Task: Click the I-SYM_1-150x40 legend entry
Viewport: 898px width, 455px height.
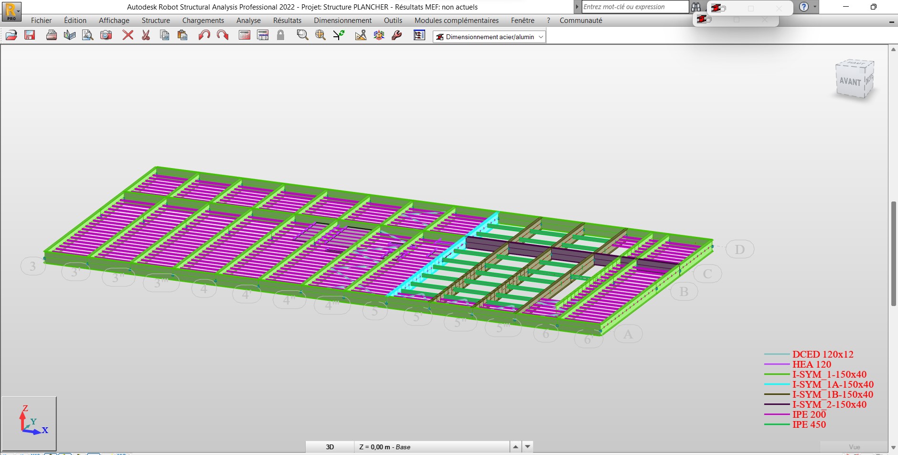Action: [x=829, y=374]
